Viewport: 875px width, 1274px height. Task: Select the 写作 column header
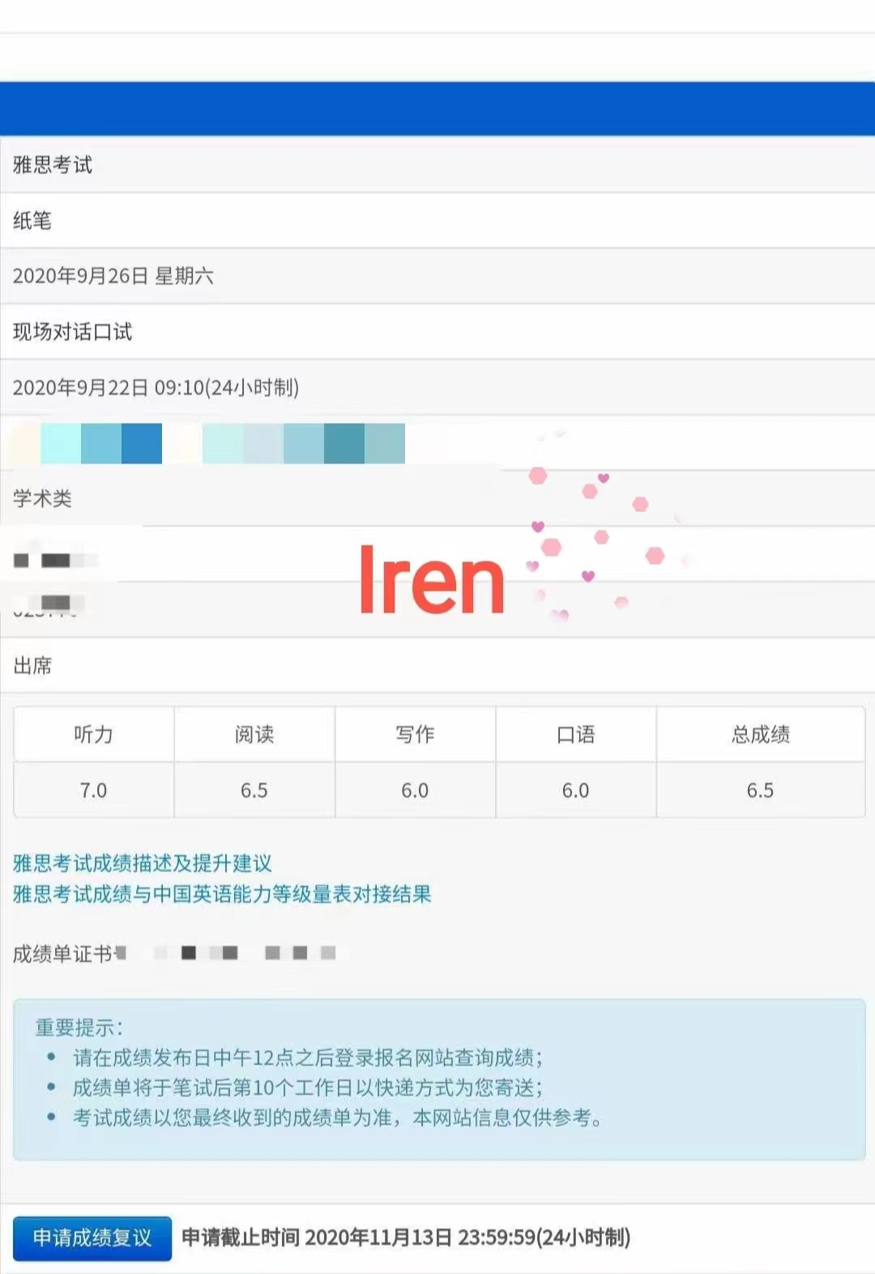pyautogui.click(x=415, y=734)
